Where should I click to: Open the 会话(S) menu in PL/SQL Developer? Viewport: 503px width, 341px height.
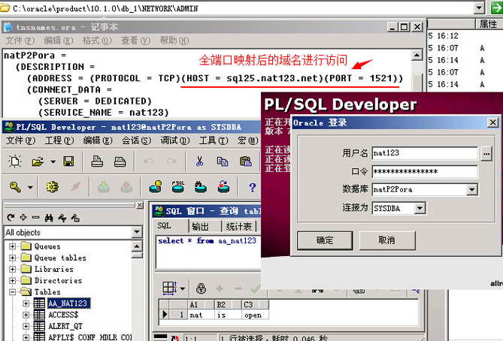pyautogui.click(x=135, y=140)
